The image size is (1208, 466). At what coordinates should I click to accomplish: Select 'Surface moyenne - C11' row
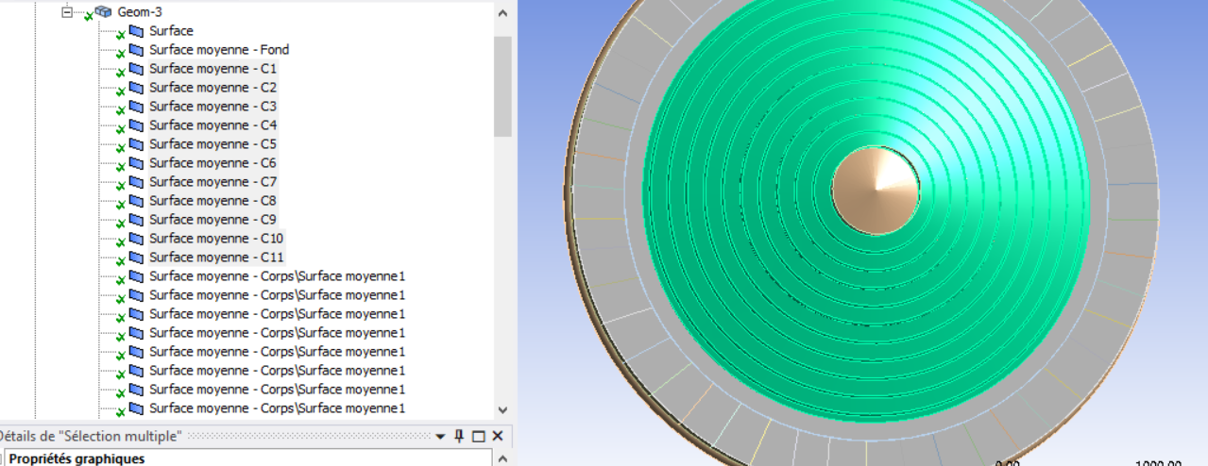(216, 258)
